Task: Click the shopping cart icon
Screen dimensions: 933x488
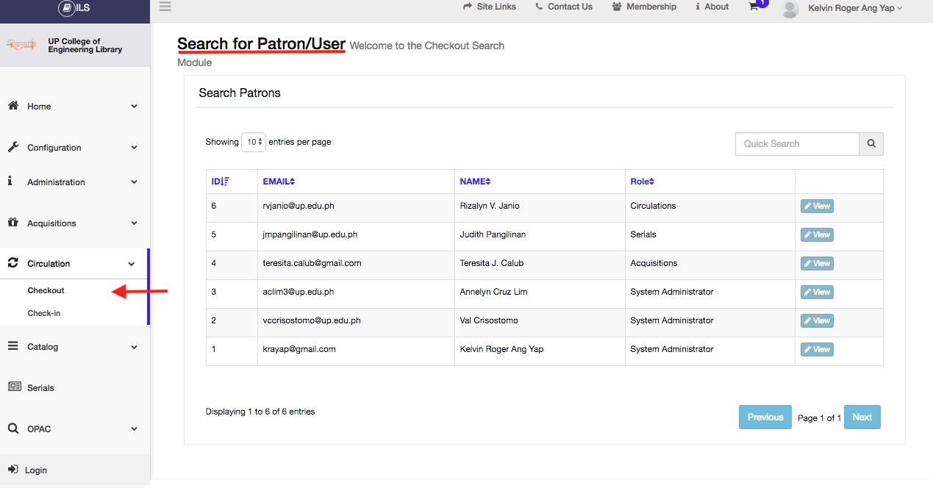Action: pos(754,7)
